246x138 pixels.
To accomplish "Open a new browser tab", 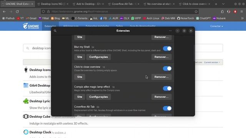I will tap(216, 4).
